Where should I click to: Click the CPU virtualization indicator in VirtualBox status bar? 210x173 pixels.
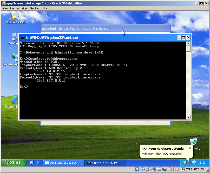[x=170, y=169]
